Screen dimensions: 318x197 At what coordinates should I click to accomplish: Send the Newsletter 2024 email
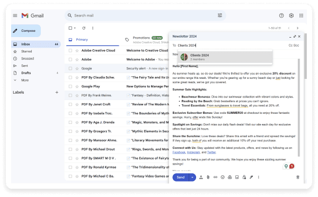click(x=181, y=177)
